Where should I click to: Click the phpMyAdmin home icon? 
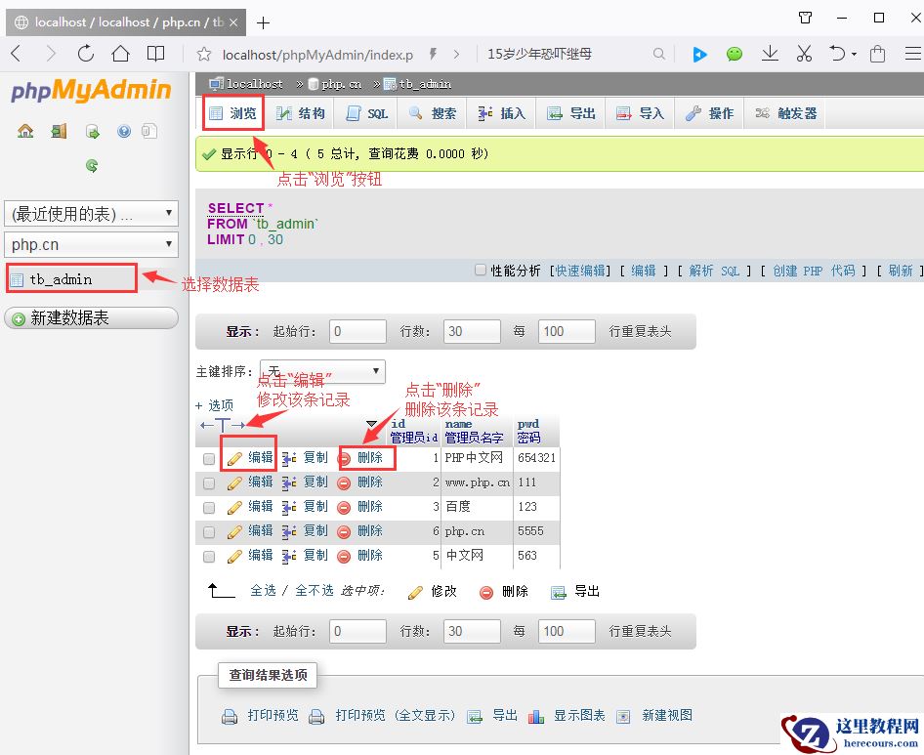pos(25,131)
